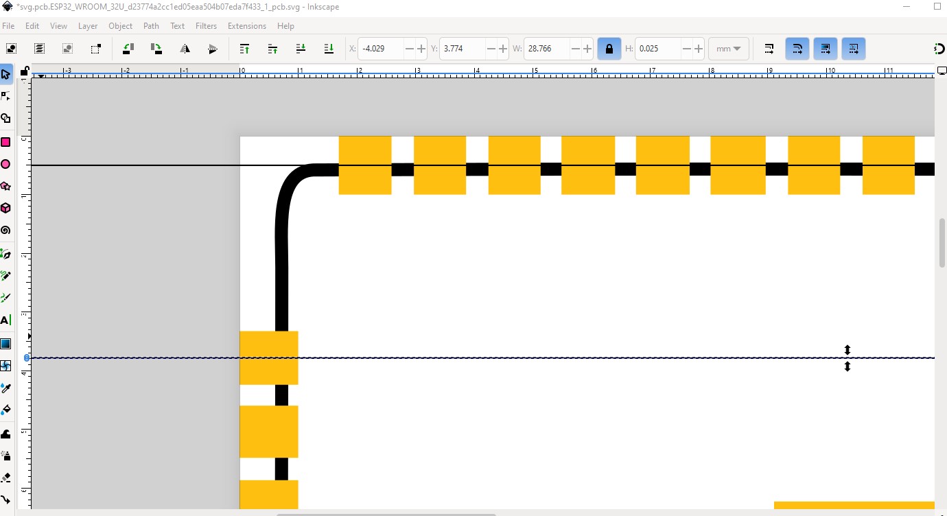This screenshot has height=516, width=947.
Task: Select the Rectangle tool
Action: [x=5, y=142]
